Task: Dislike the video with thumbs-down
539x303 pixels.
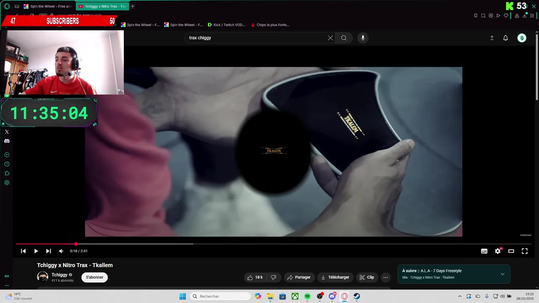Action: [273, 277]
